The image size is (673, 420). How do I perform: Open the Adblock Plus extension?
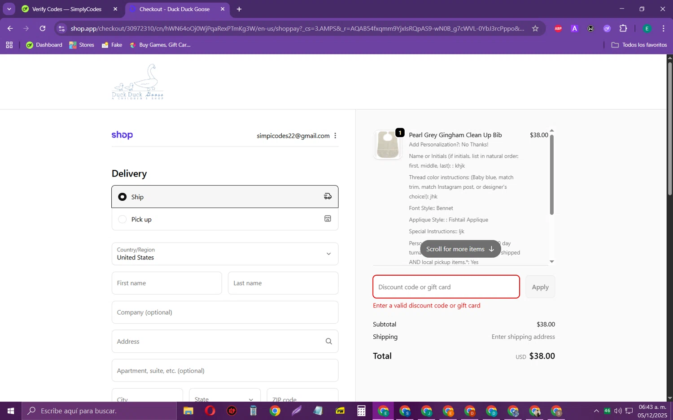558,28
